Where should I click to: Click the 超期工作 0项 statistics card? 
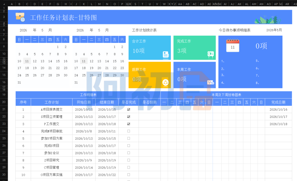pyautogui.click(x=150, y=75)
